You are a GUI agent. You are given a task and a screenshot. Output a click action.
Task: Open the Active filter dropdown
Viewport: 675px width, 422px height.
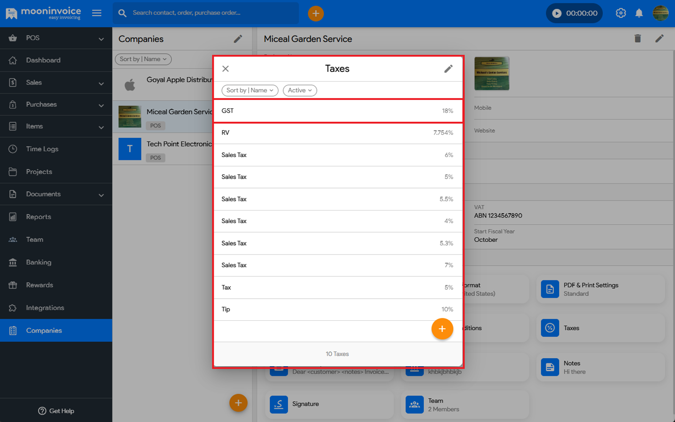click(x=300, y=90)
